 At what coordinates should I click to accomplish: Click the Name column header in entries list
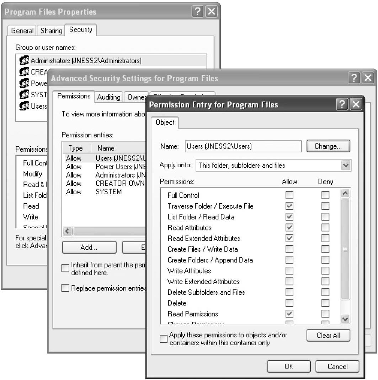118,148
